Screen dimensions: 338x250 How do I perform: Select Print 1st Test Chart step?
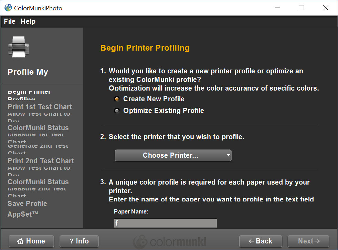(40, 107)
